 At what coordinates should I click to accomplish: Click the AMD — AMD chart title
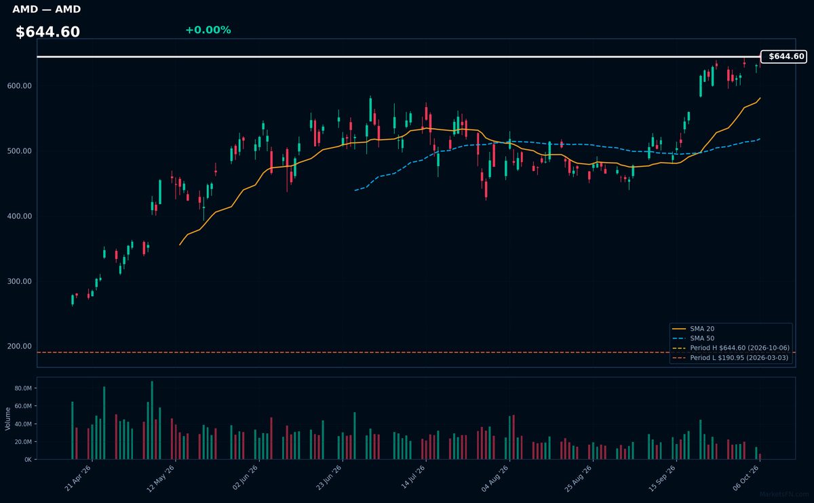46,9
